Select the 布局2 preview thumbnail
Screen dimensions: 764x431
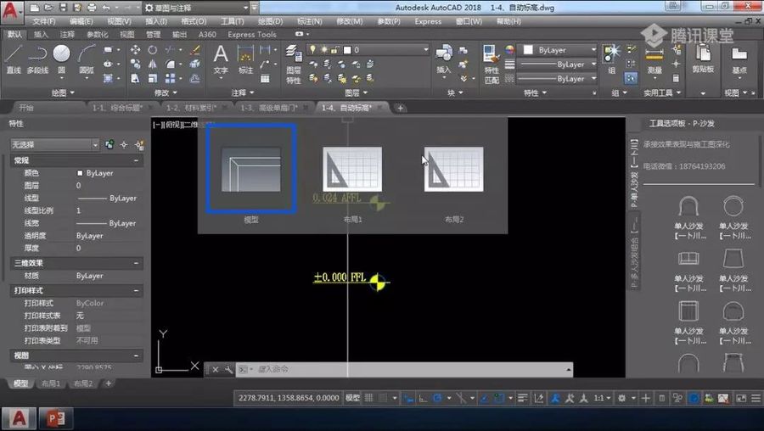point(453,169)
